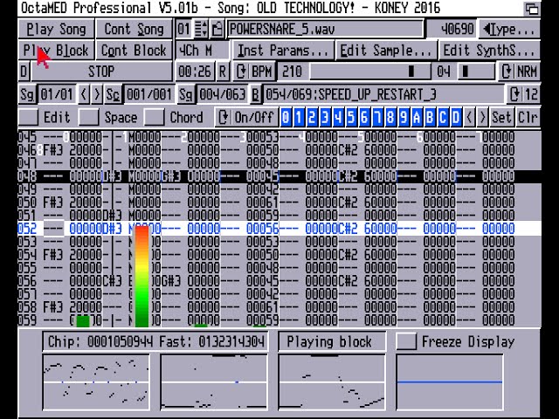
Task: Toggle track A on/off
Action: click(x=417, y=117)
